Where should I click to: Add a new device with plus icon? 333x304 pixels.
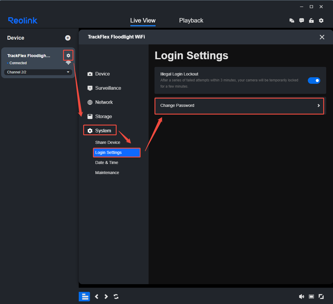click(x=68, y=38)
